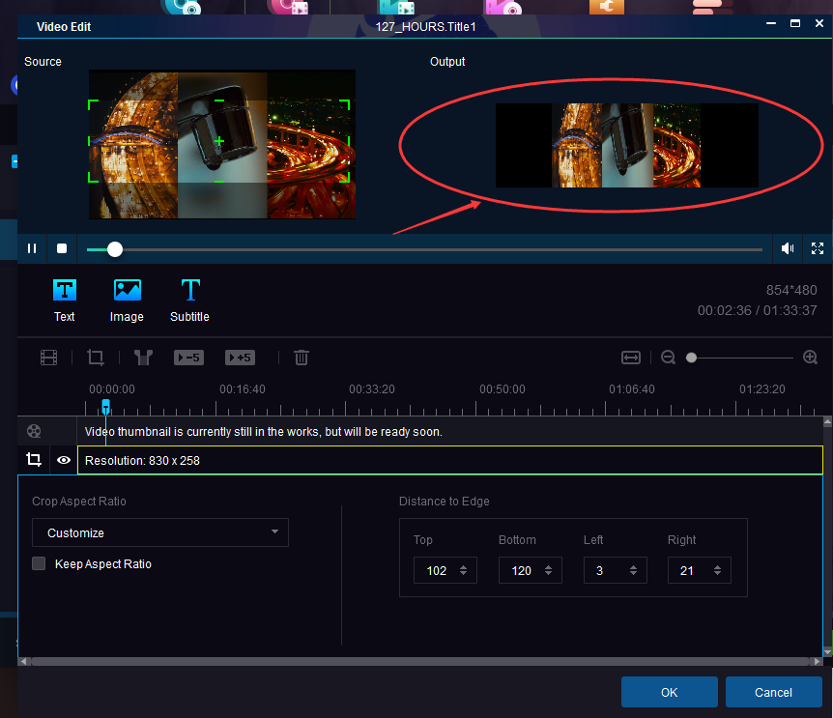833x718 pixels.
Task: Zoom out the timeline
Action: [x=668, y=358]
